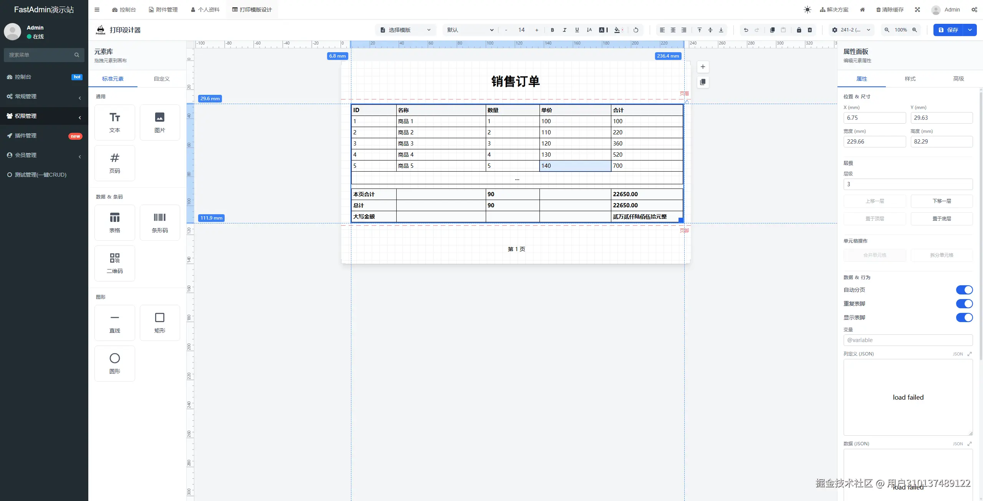
Task: Open the 选择模版 dropdown
Action: (405, 30)
